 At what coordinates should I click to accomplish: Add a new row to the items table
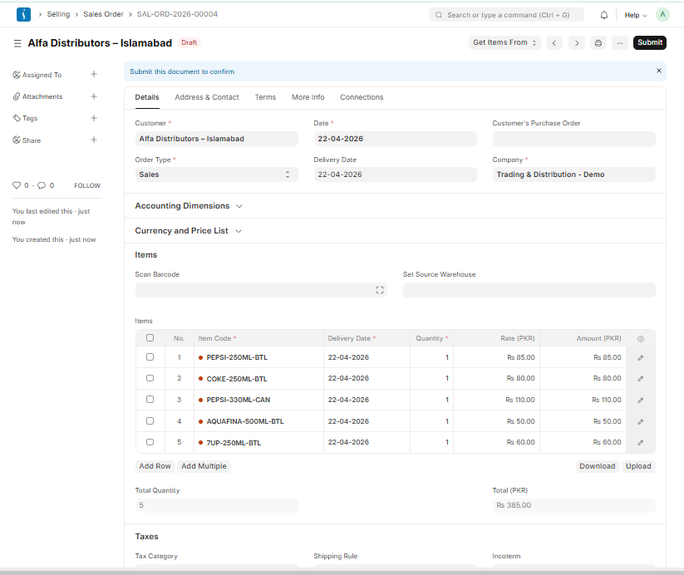(155, 465)
